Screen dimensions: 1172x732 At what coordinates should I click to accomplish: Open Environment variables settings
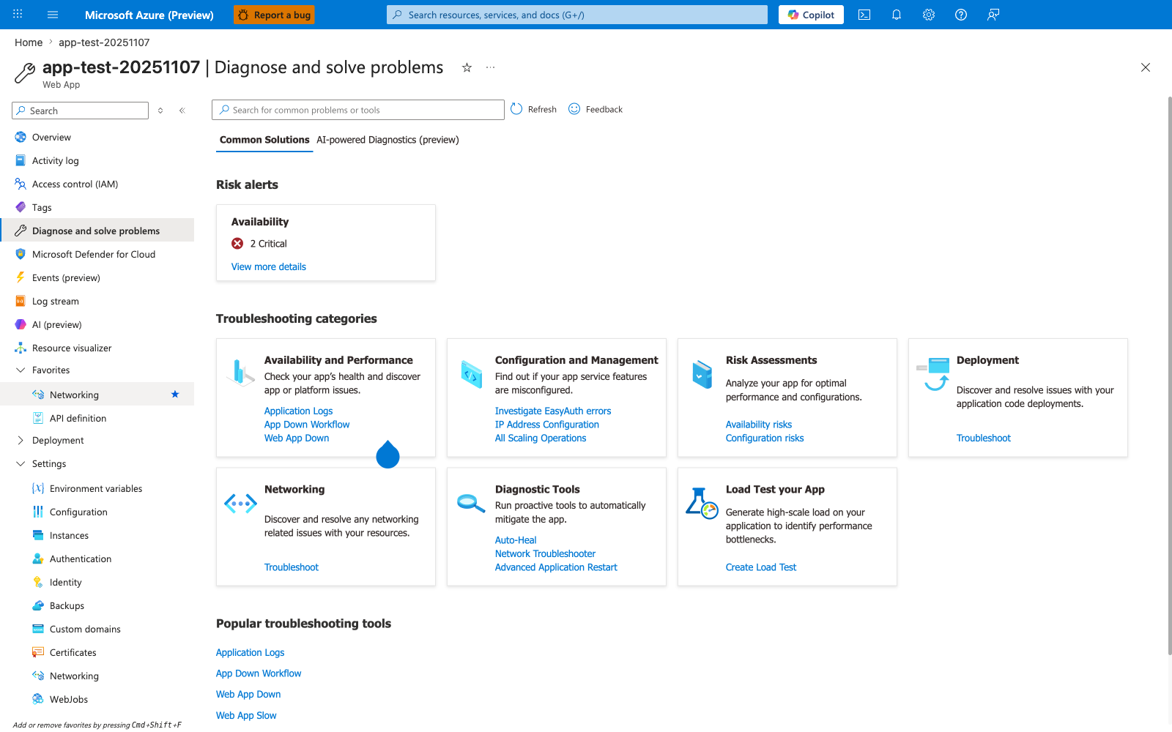click(97, 488)
